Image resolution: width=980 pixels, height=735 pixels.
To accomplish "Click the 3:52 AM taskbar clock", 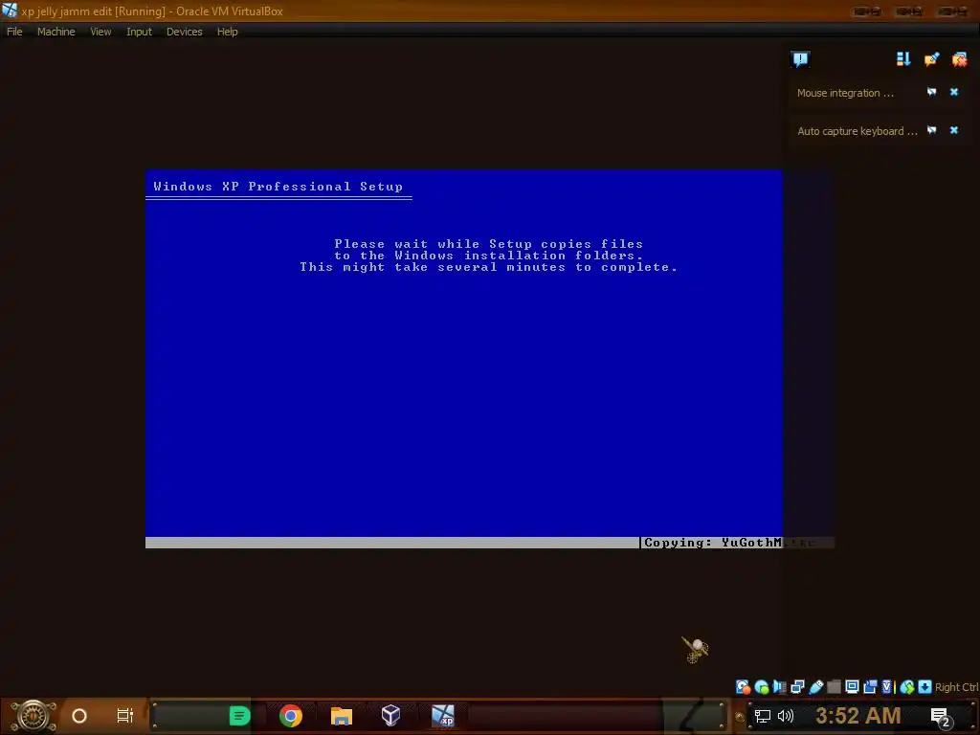I will click(858, 716).
